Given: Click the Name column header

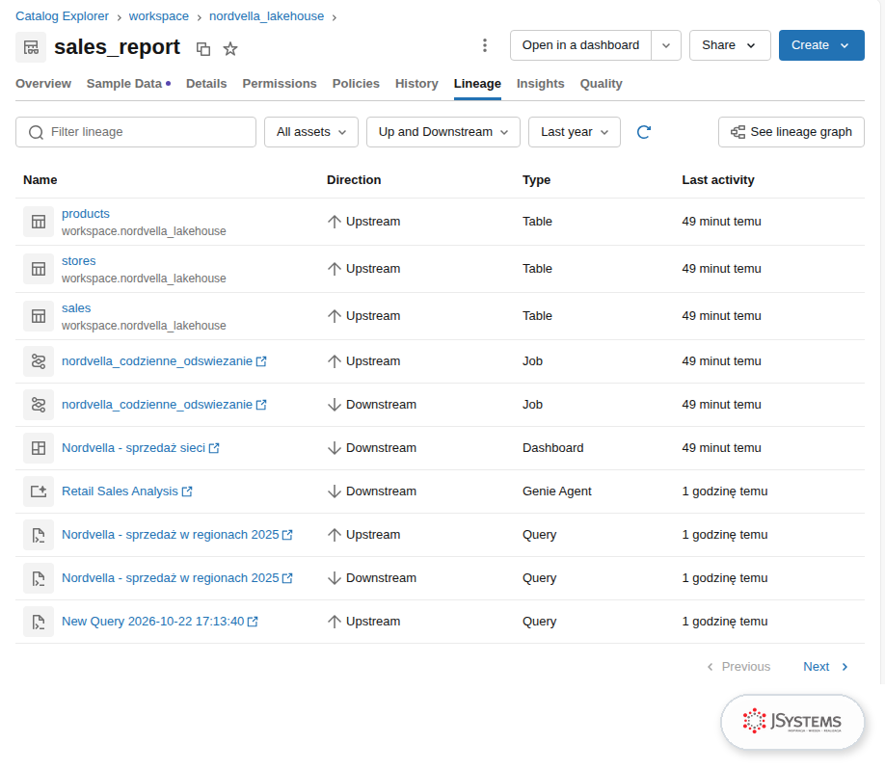Looking at the screenshot, I should click(40, 180).
